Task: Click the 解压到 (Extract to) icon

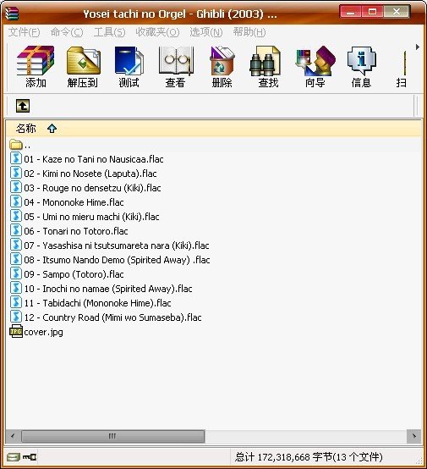Action: 83,67
